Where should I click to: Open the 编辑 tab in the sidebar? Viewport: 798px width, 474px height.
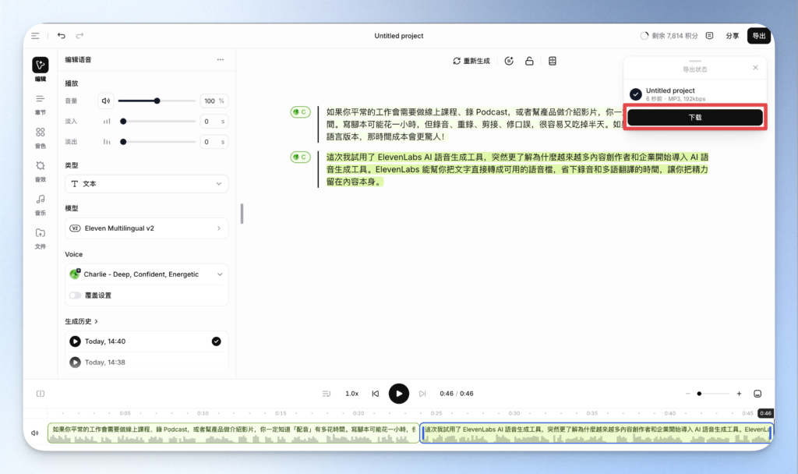point(41,69)
